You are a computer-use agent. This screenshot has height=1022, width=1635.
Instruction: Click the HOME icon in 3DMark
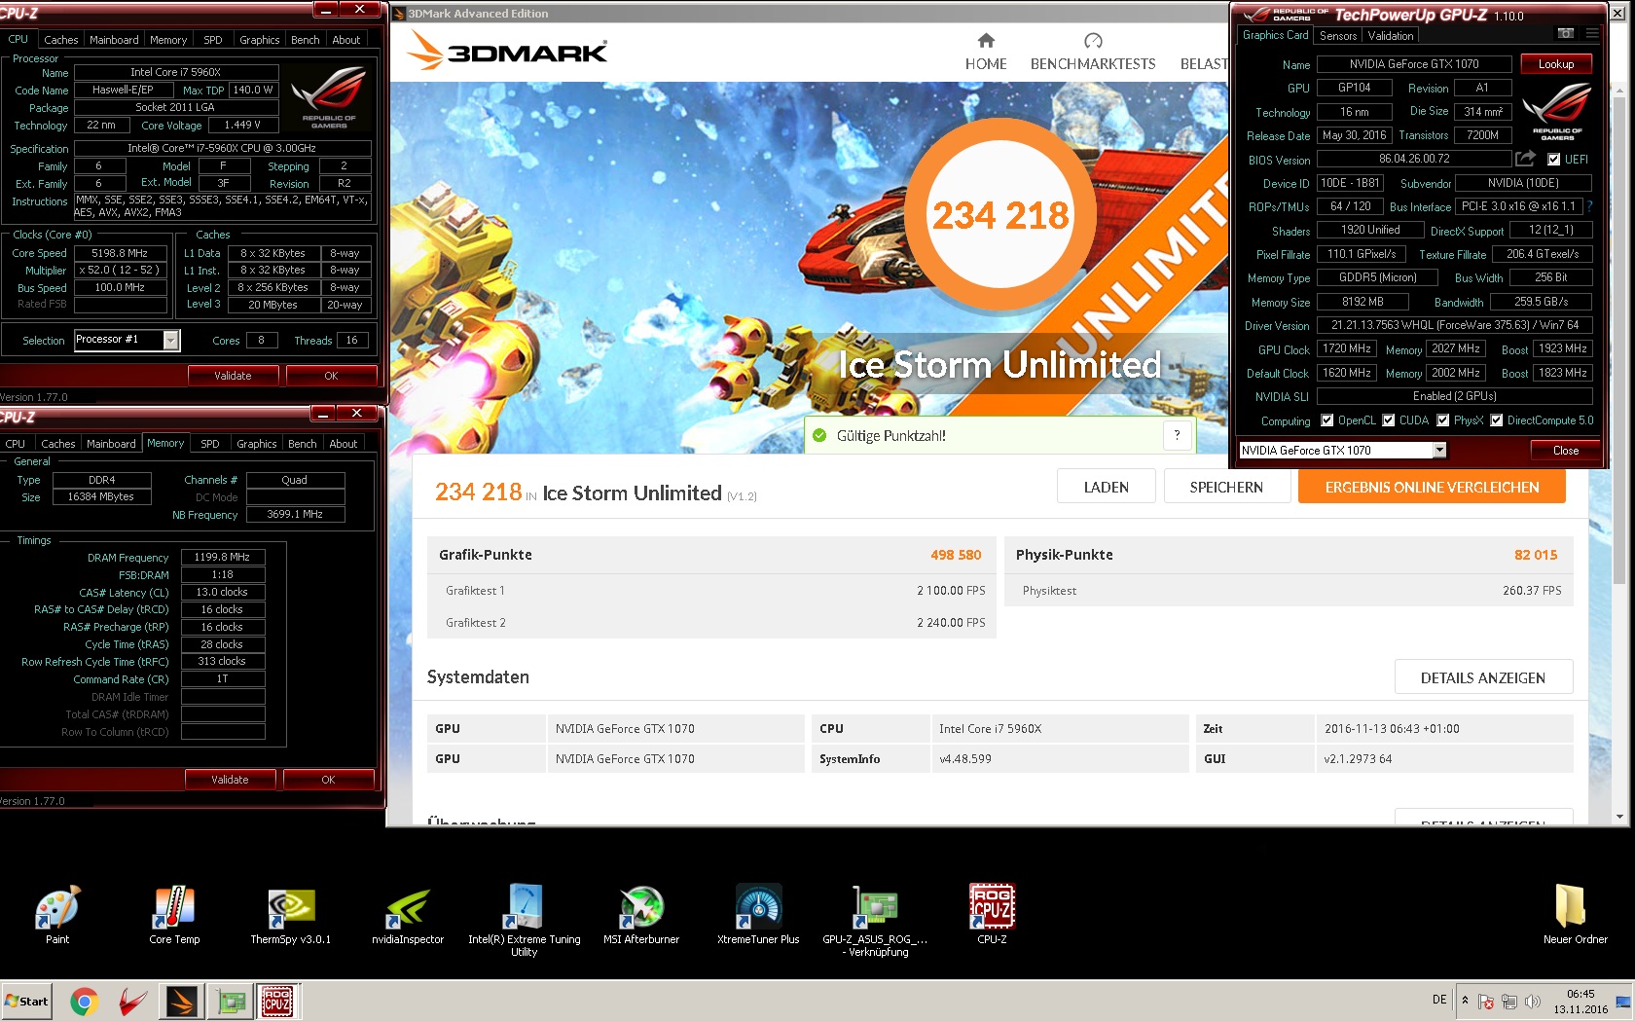click(x=986, y=41)
